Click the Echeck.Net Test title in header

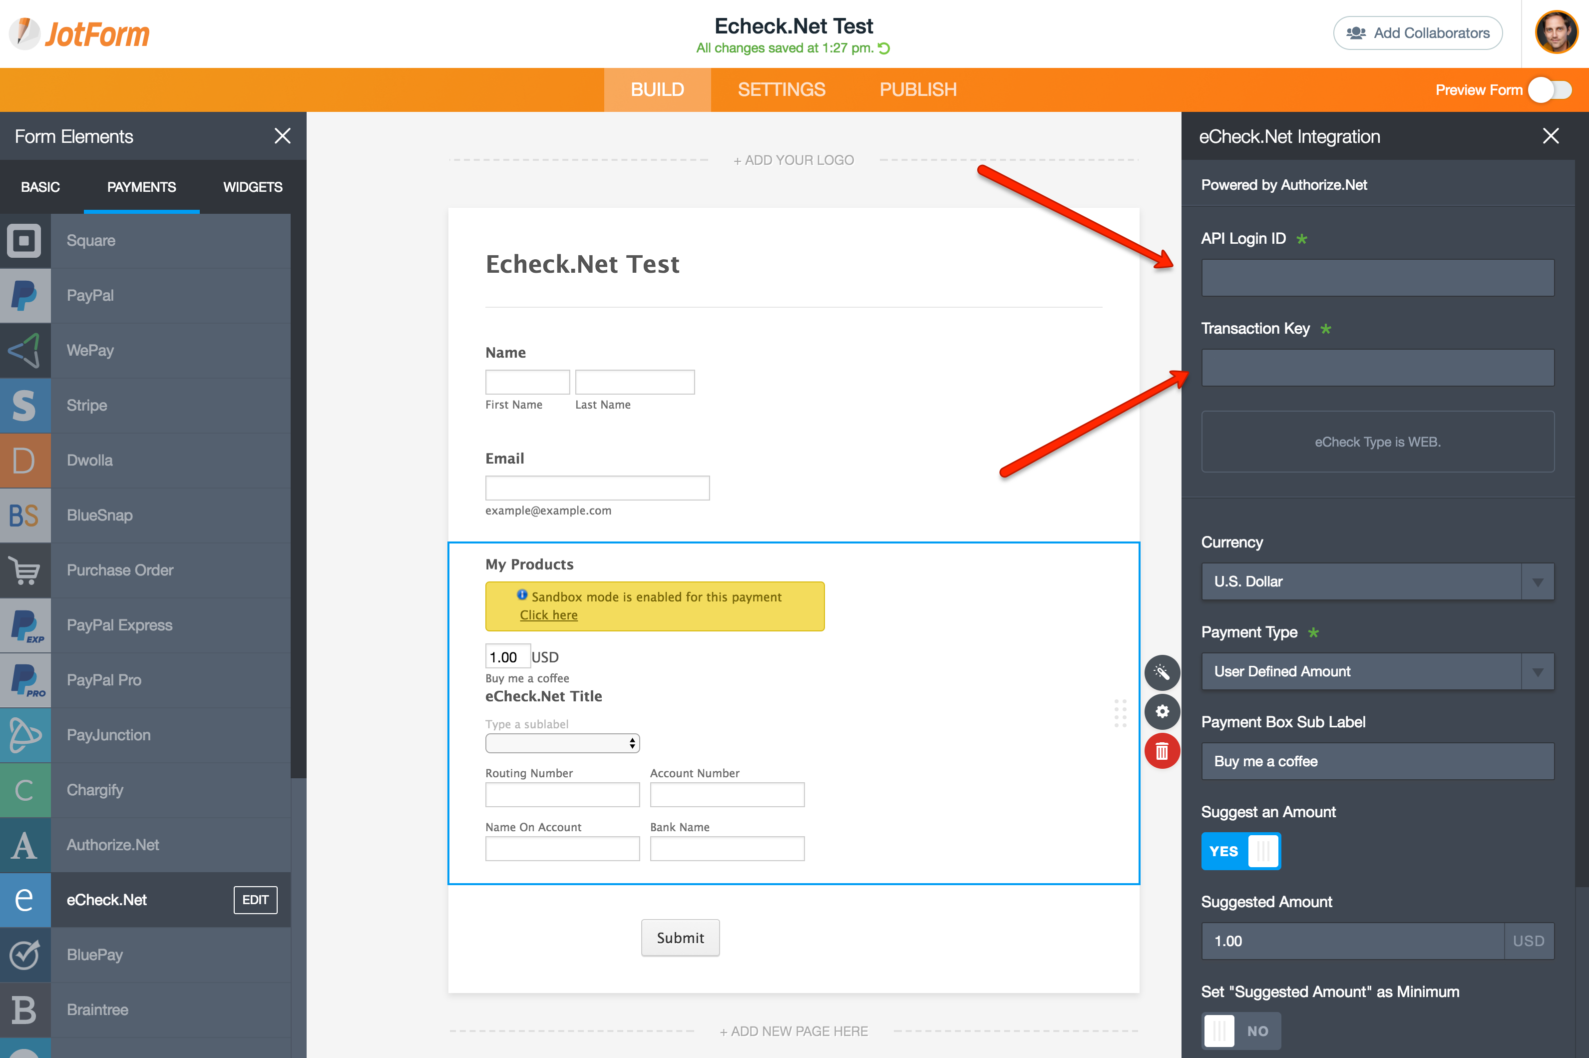[x=794, y=25]
